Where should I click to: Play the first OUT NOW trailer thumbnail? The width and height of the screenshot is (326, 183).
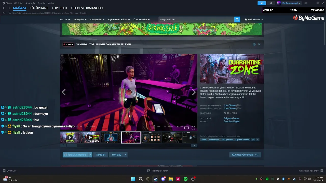click(70, 138)
